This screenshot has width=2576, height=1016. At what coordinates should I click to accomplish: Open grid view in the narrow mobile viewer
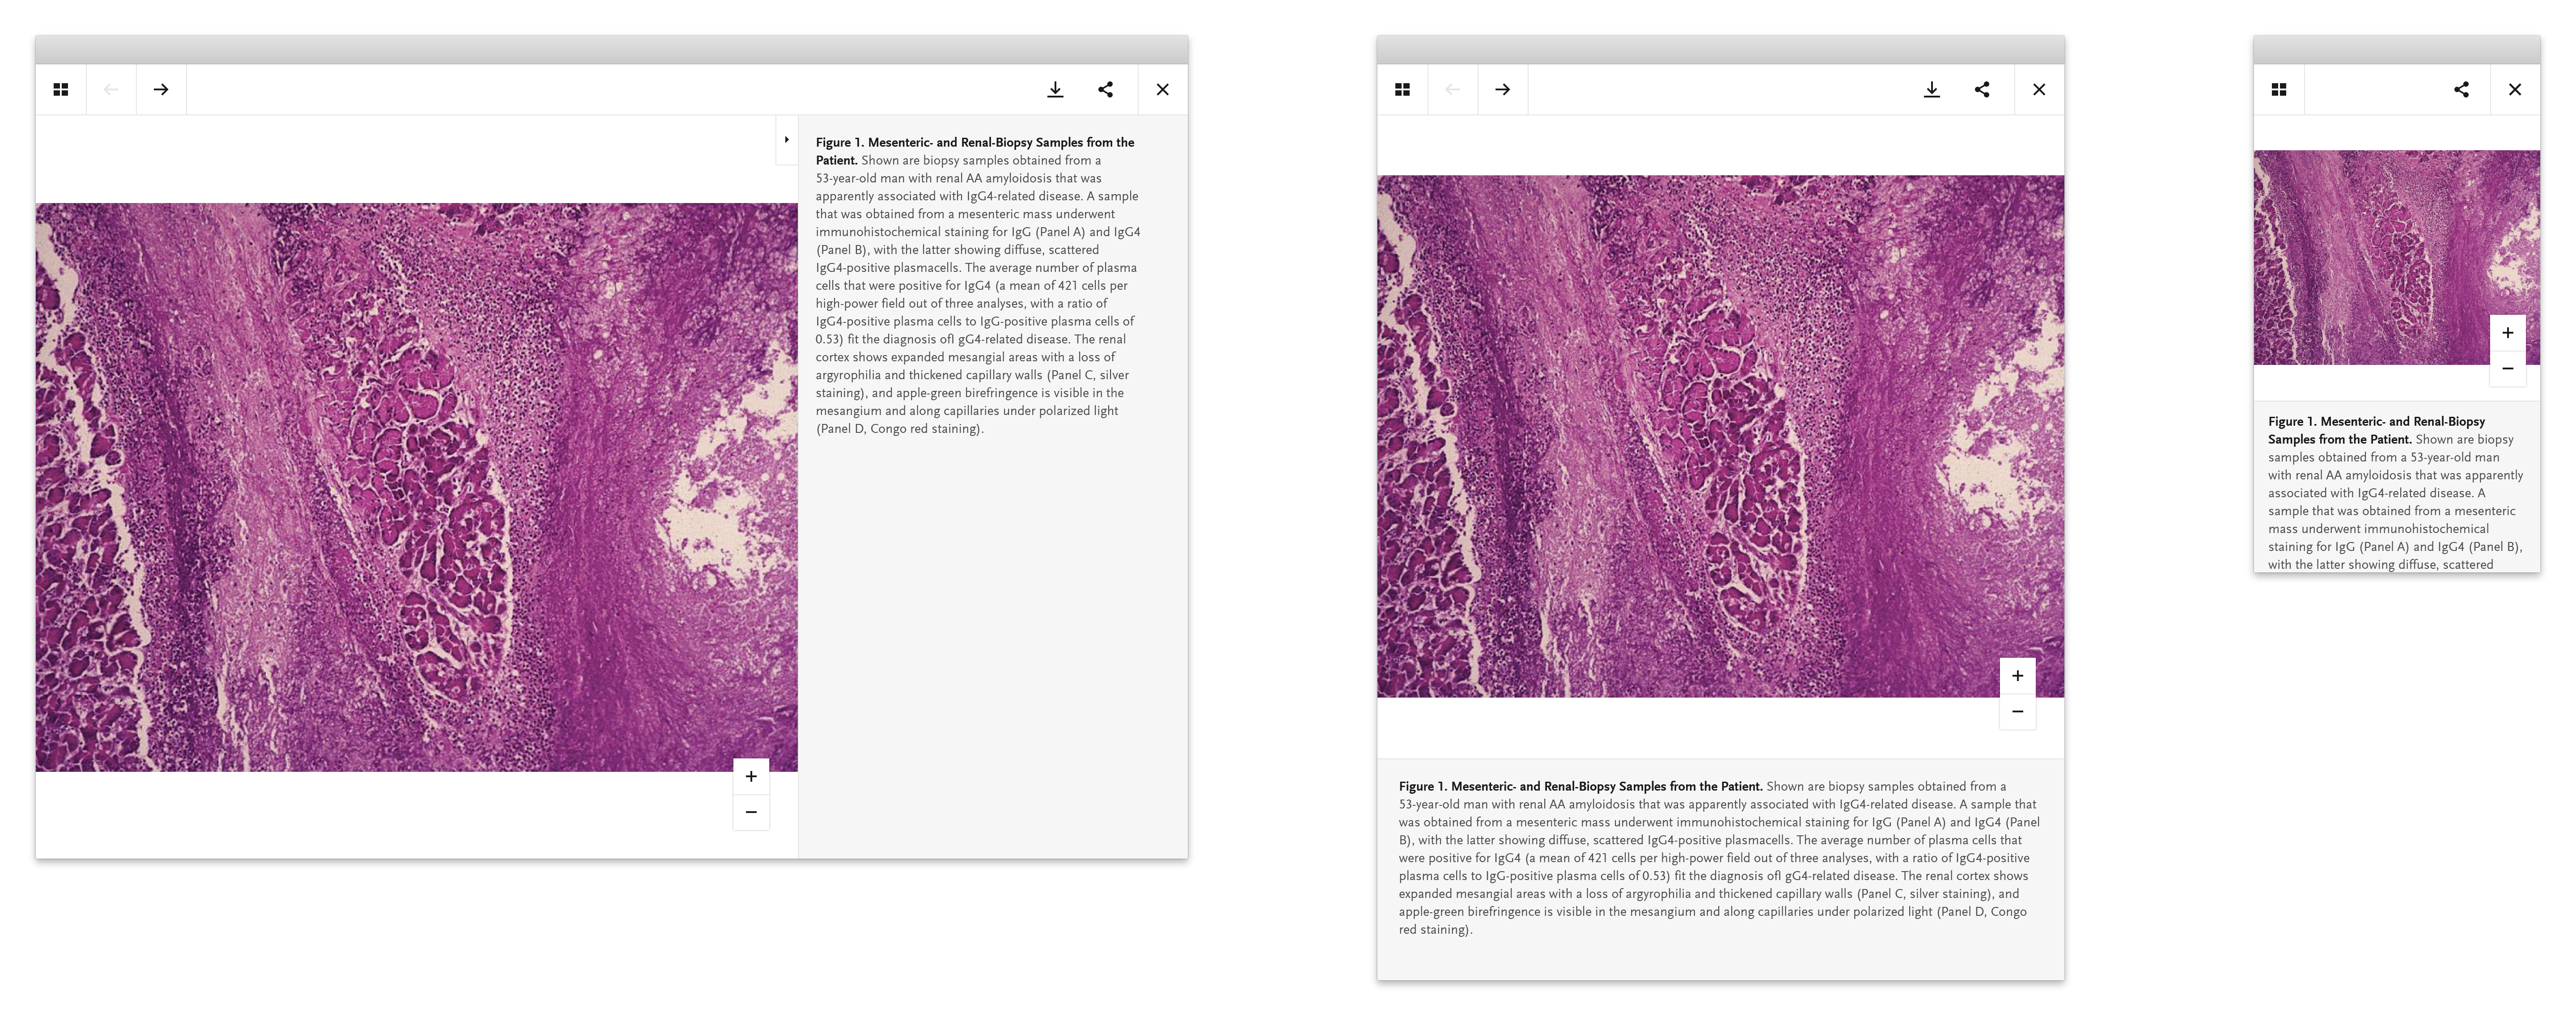2279,90
